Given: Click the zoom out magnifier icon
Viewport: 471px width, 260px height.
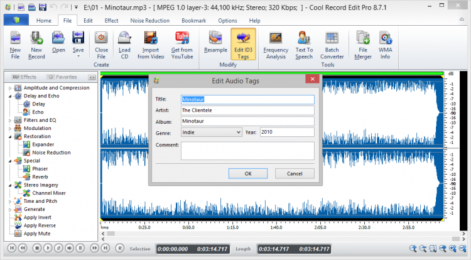Looking at the screenshot, I should tap(423, 249).
